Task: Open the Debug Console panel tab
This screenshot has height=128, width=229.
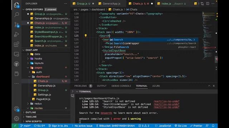Action: point(121,86)
